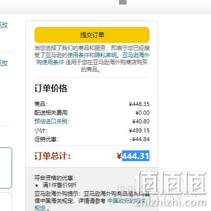Click the 符合资格的优惠 label
This screenshot has height=211, width=211.
(54, 178)
